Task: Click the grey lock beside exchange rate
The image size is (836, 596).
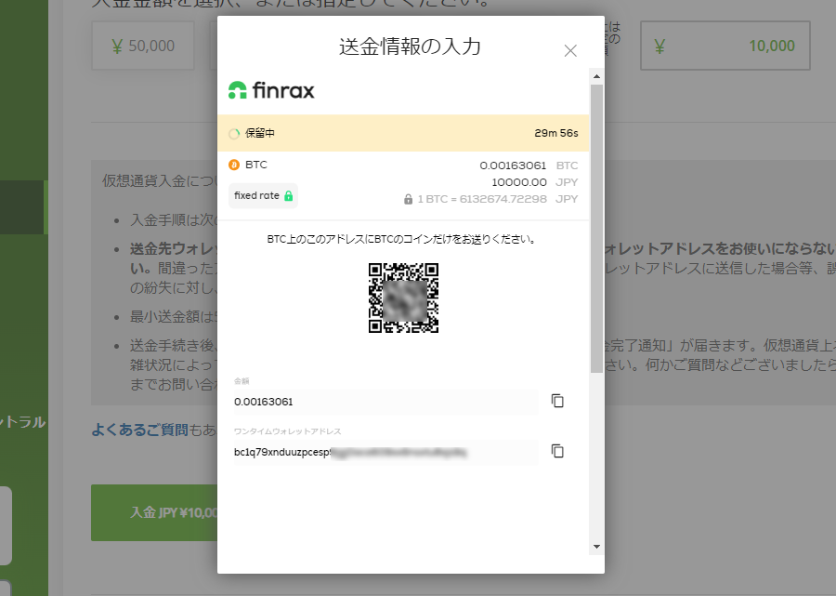Action: 409,199
